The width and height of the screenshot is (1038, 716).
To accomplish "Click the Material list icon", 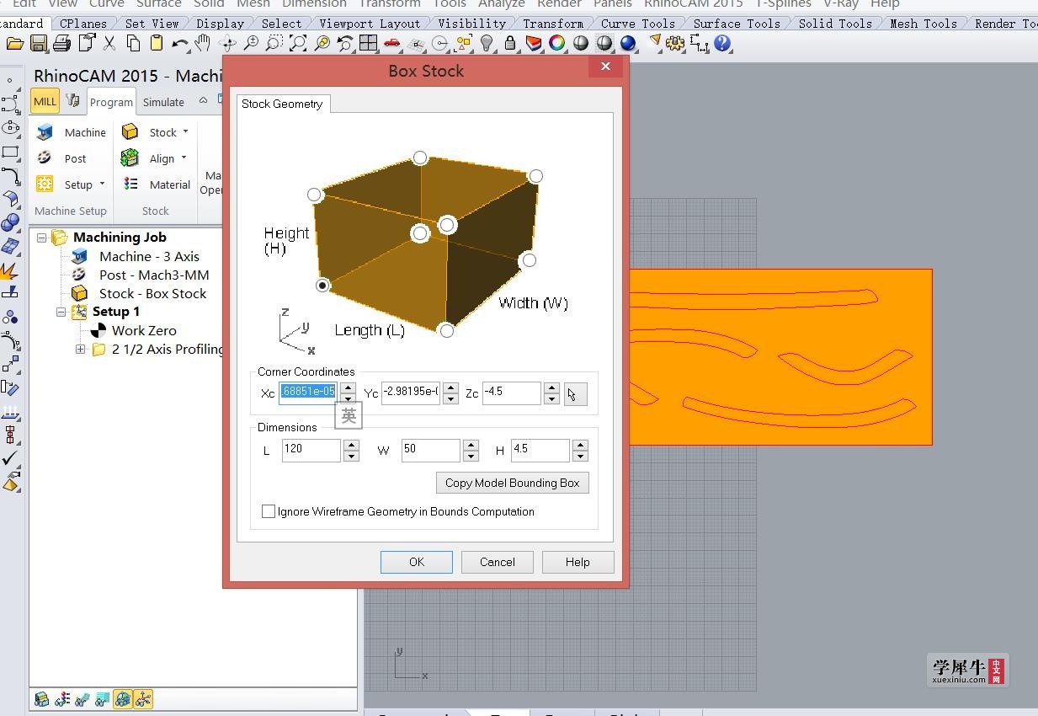I will pyautogui.click(x=130, y=184).
